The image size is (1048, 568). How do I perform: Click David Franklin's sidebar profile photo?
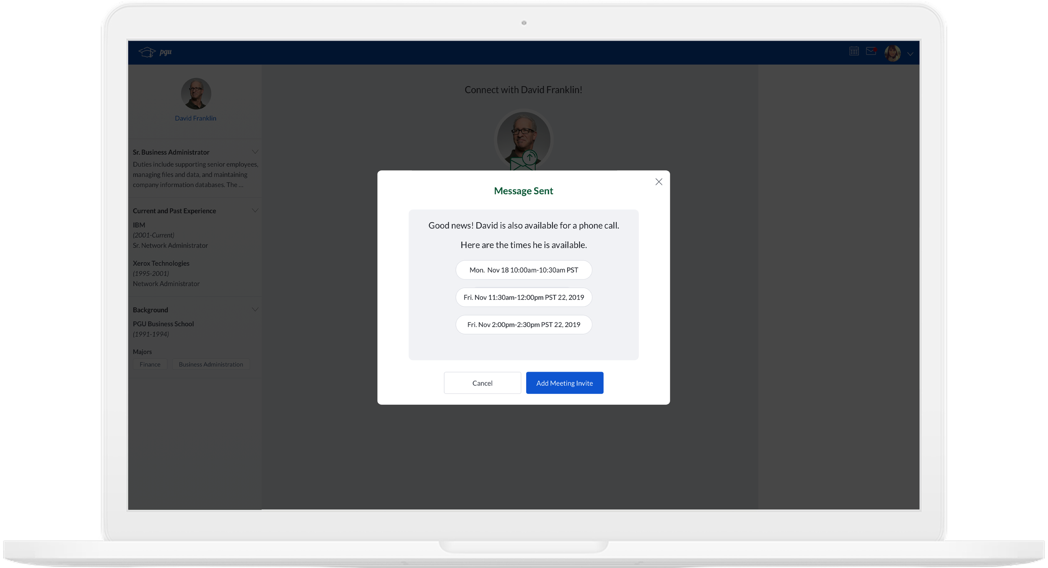196,93
